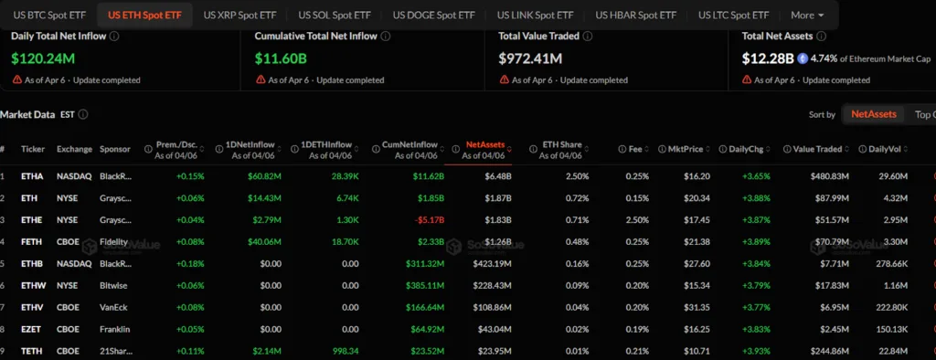This screenshot has width=936, height=360.
Task: Open the MktPrice column info icon
Action: pyautogui.click(x=662, y=149)
